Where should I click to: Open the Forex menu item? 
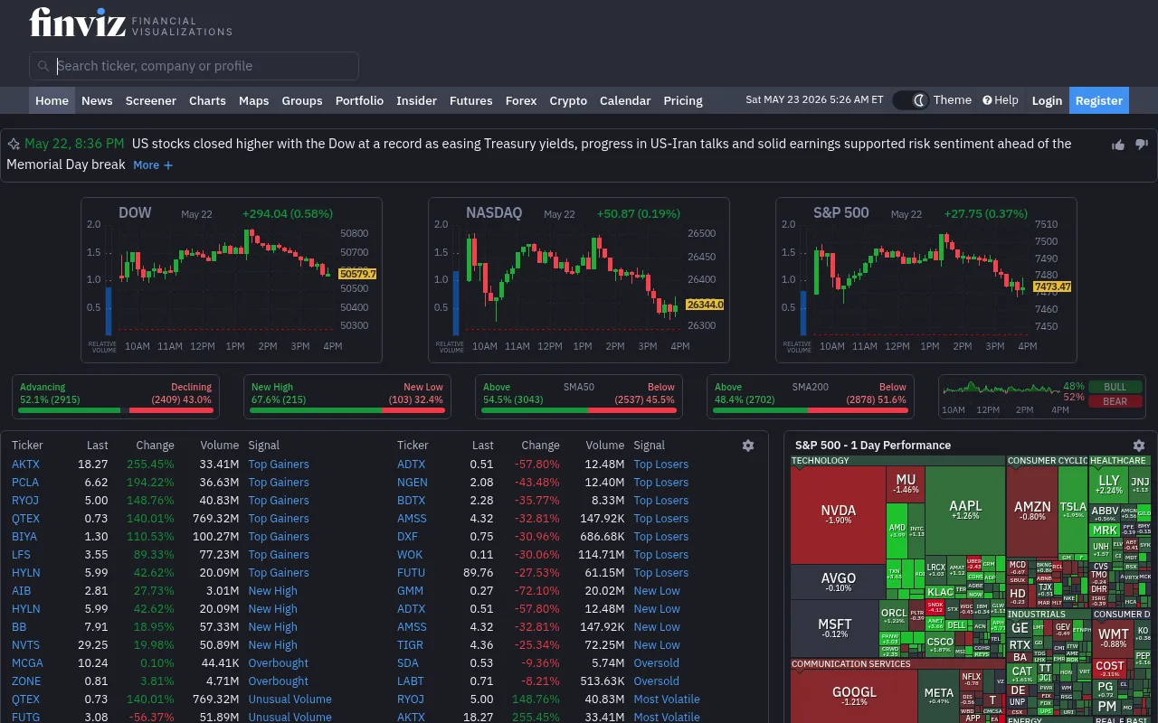pyautogui.click(x=521, y=100)
